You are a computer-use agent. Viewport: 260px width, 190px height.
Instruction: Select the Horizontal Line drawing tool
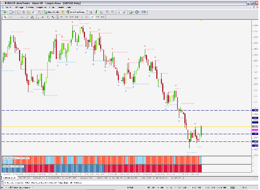pyautogui.click(x=22, y=17)
